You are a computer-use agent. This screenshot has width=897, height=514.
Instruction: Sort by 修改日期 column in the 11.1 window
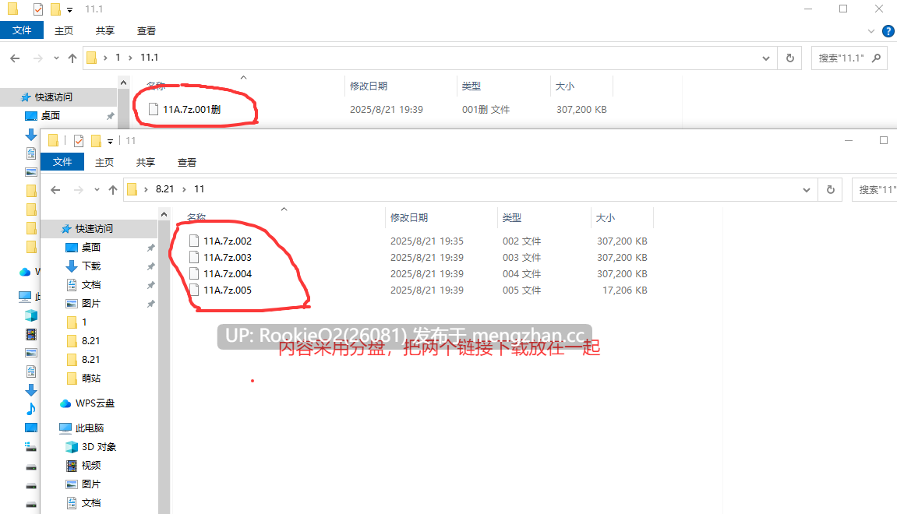[369, 86]
